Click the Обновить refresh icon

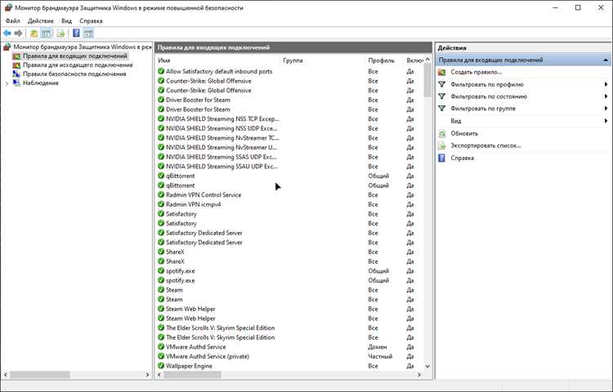pos(441,134)
